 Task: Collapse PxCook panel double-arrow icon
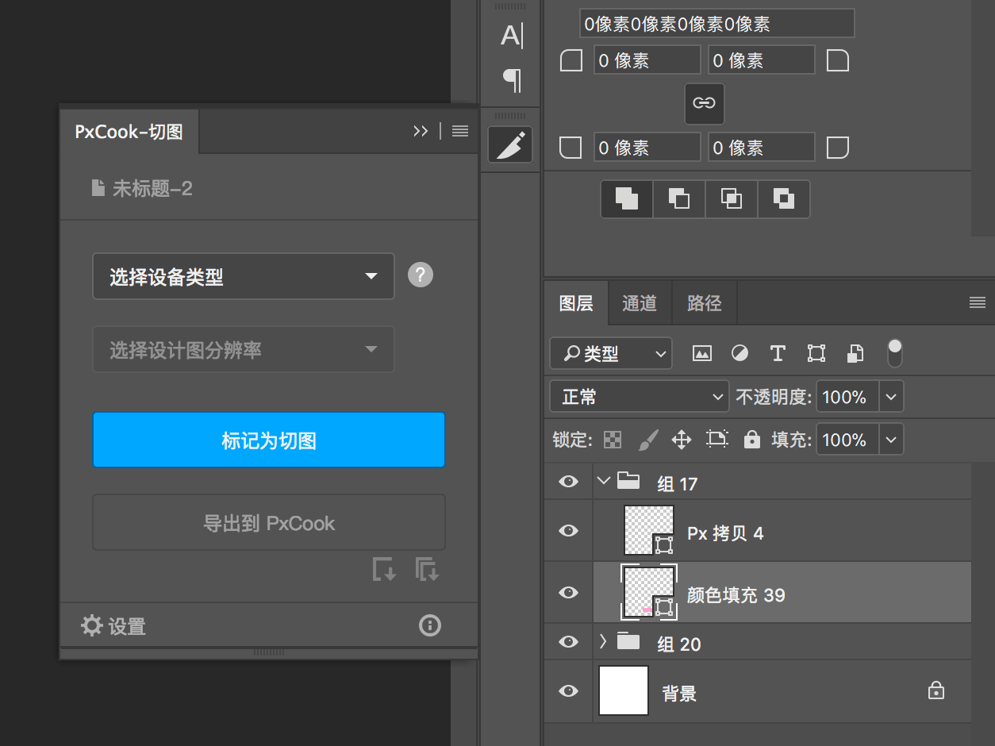421,131
